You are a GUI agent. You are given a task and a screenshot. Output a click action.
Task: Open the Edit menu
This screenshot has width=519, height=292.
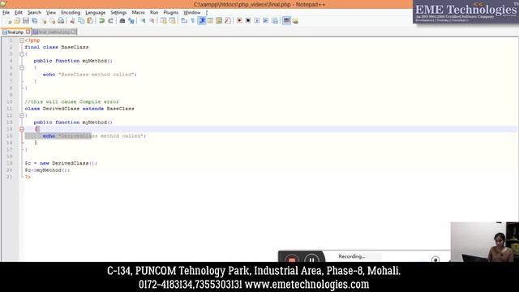click(x=19, y=13)
